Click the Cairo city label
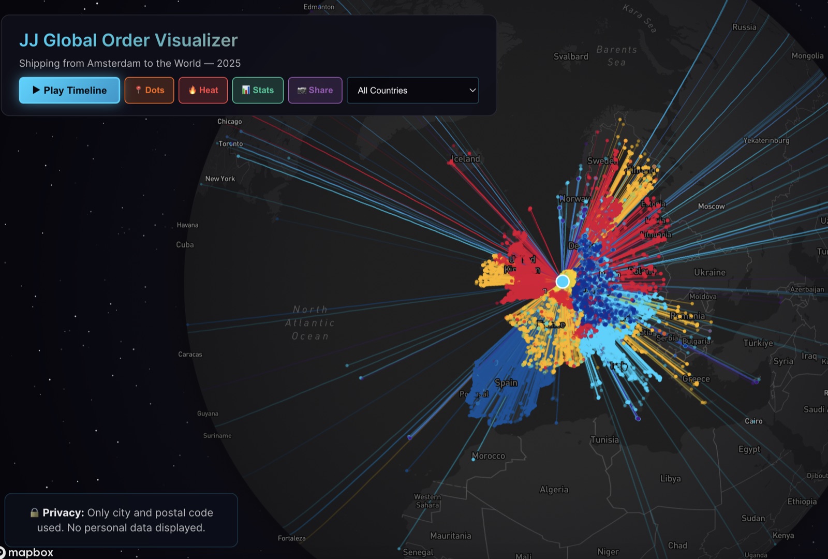 click(753, 421)
